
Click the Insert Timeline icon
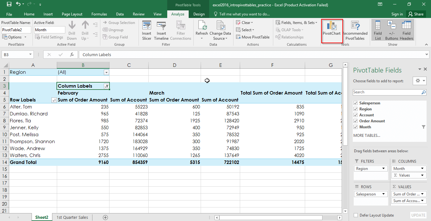click(x=161, y=31)
